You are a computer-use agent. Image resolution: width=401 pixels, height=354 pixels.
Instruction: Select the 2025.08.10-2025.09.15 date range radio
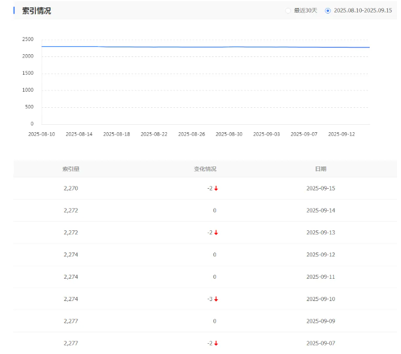pos(328,10)
